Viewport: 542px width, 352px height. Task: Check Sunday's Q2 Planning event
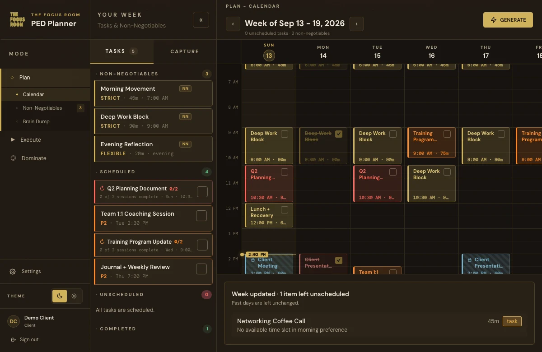pyautogui.click(x=285, y=172)
